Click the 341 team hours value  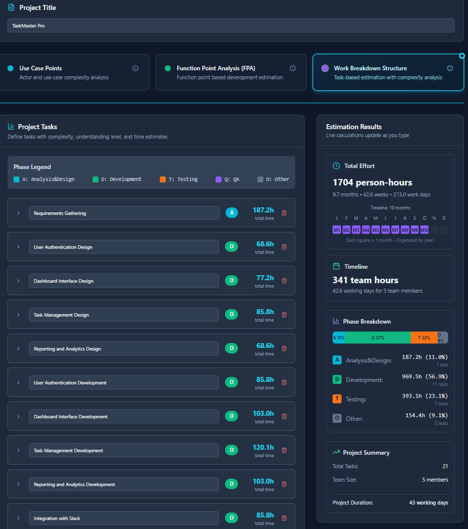[365, 280]
